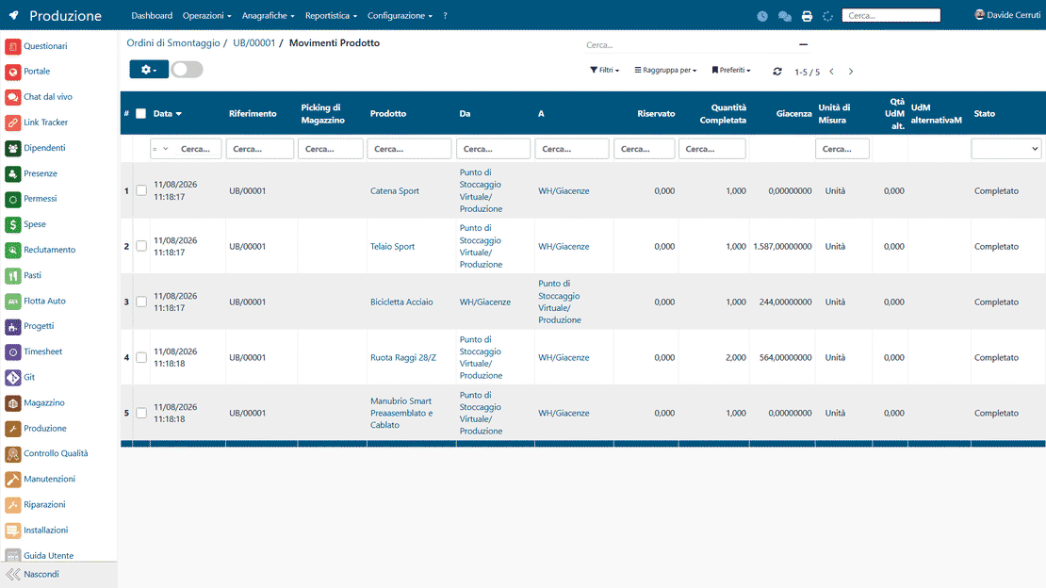Open Manutenzioni app icon
Viewport: 1046px width, 588px height.
tap(12, 480)
